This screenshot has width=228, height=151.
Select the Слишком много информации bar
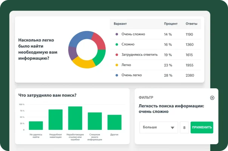pyautogui.click(x=95, y=121)
